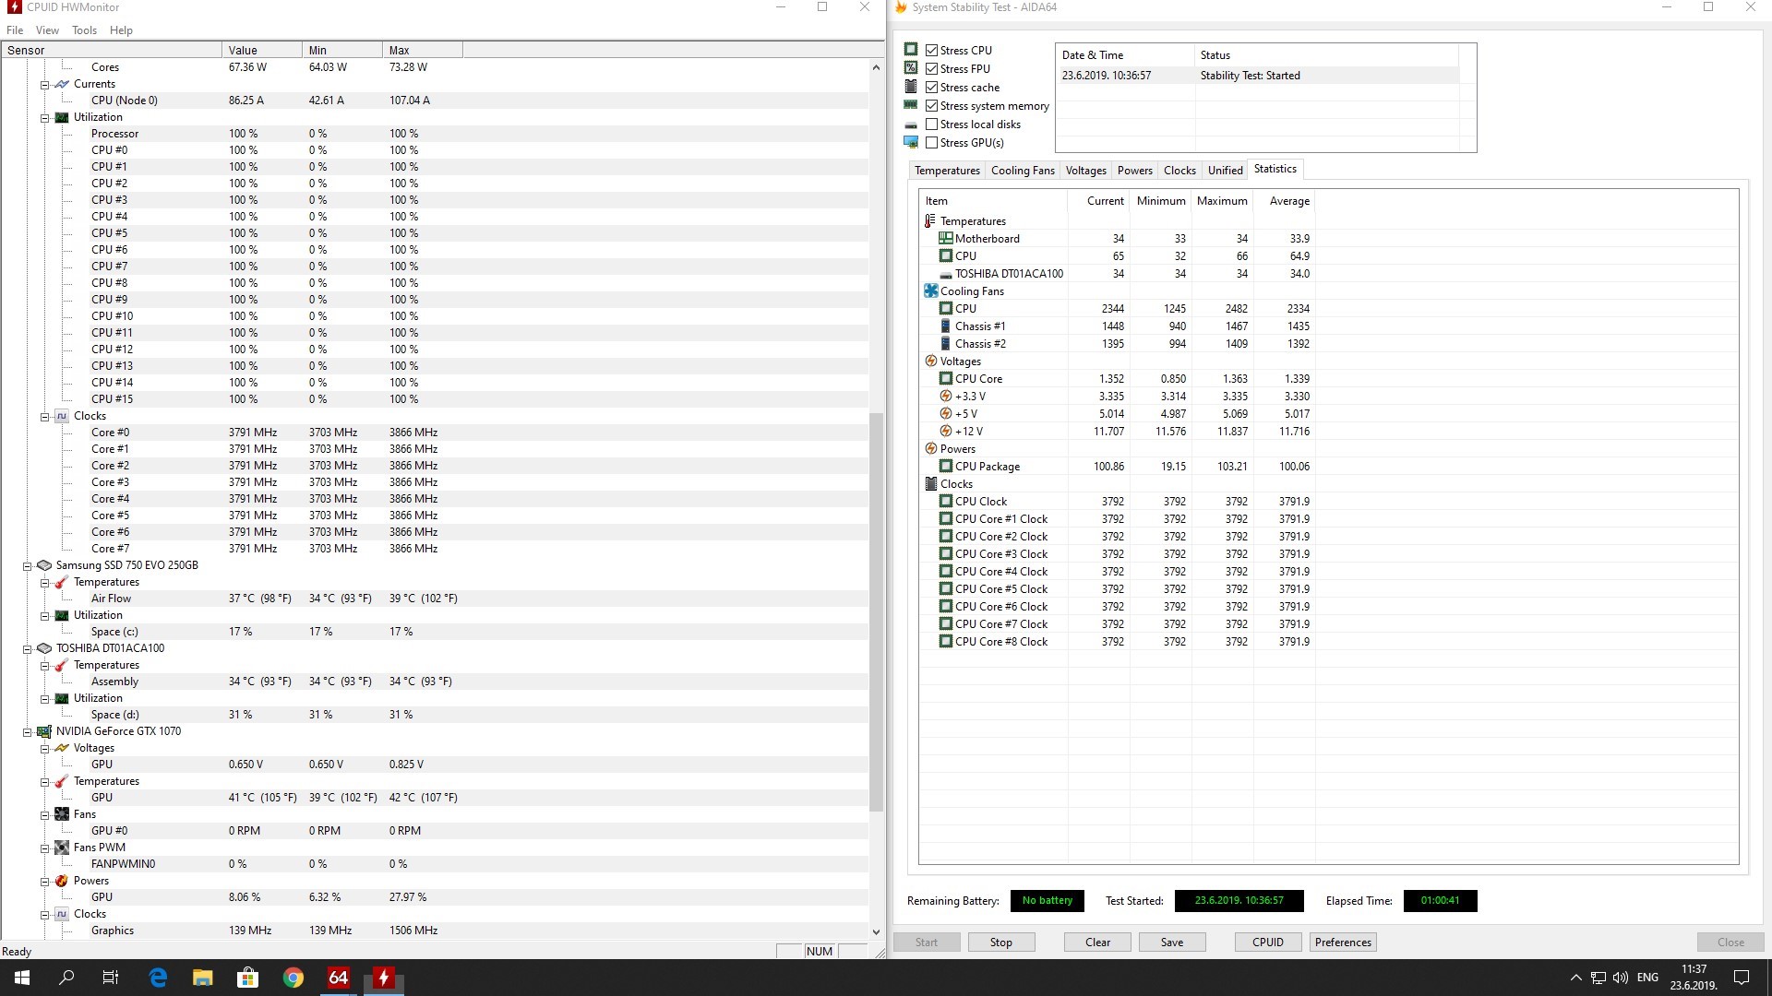Click the Currents category icon in HWMonitor

[x=62, y=84]
